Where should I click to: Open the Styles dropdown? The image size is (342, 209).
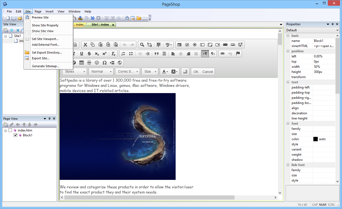tap(75, 72)
